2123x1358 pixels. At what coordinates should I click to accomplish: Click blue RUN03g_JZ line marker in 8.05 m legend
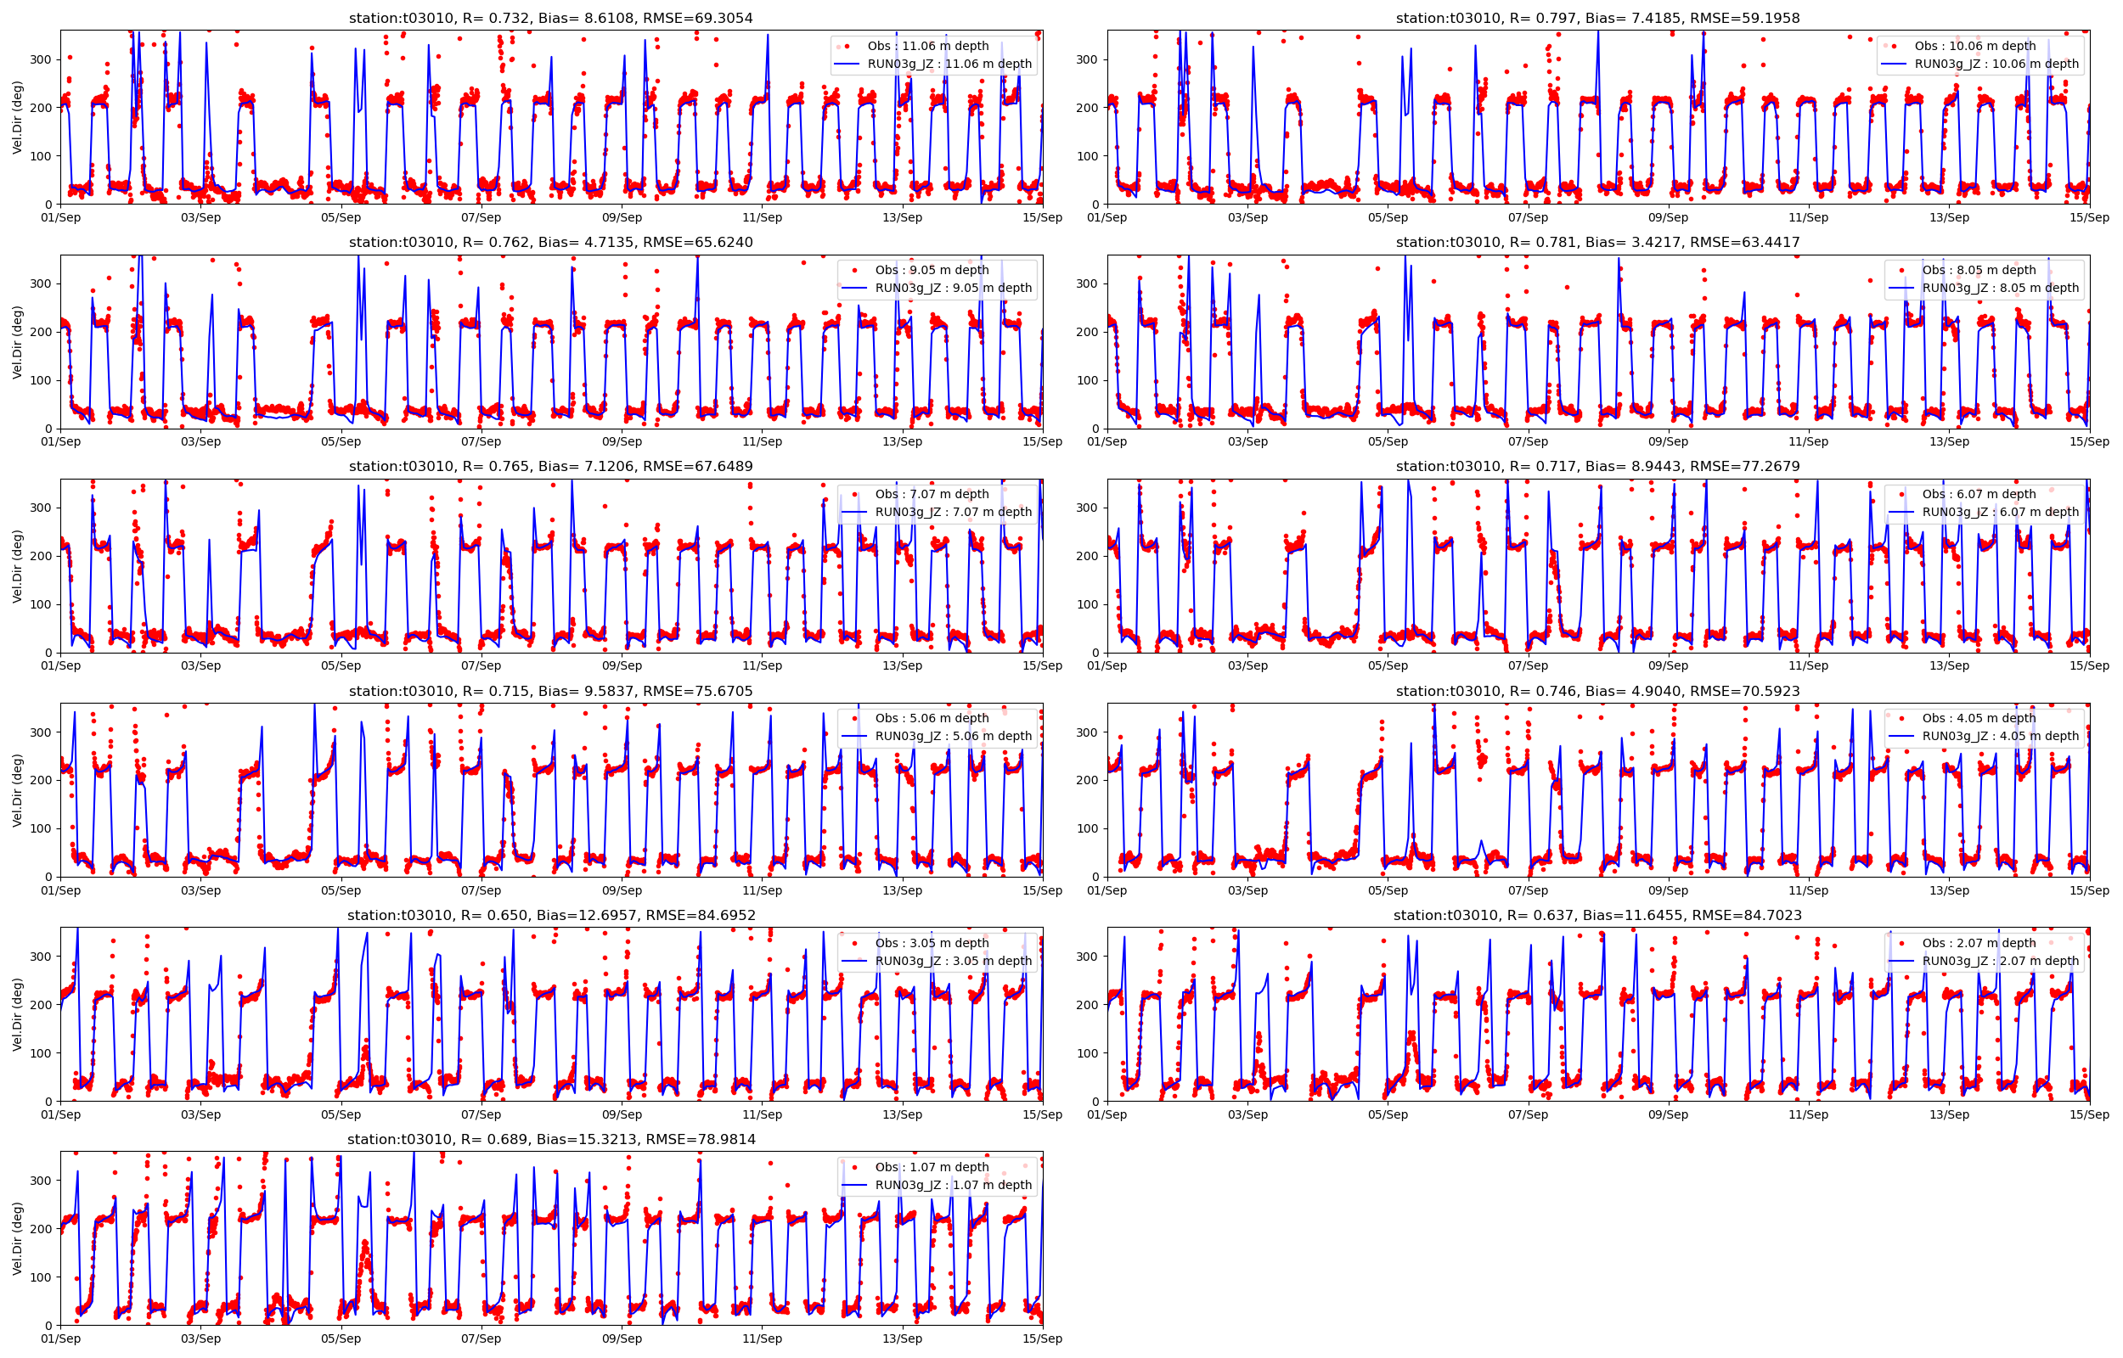click(x=1901, y=288)
